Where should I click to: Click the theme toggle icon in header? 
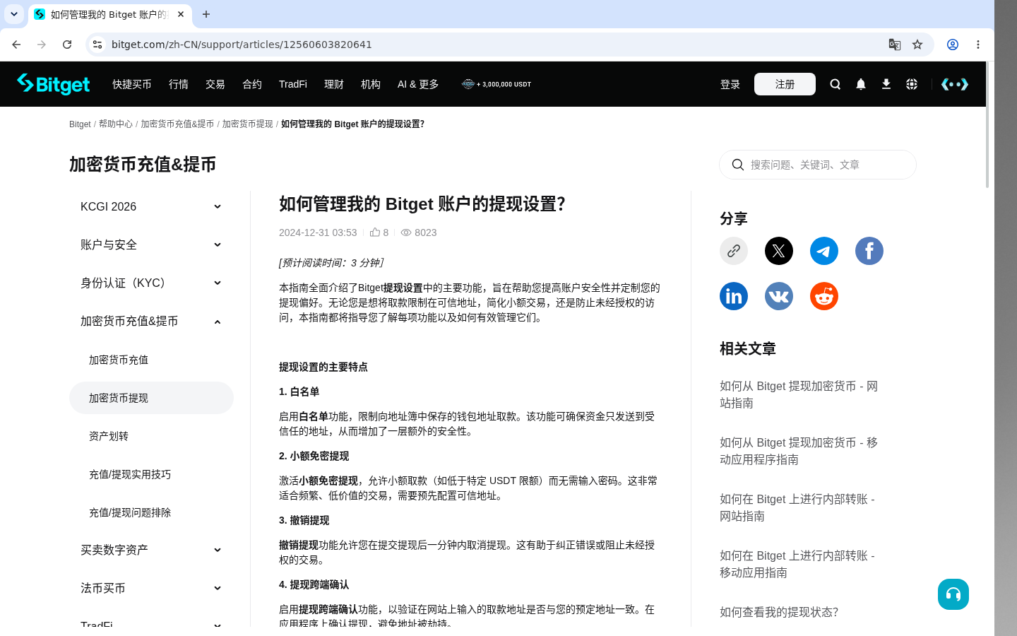955,84
